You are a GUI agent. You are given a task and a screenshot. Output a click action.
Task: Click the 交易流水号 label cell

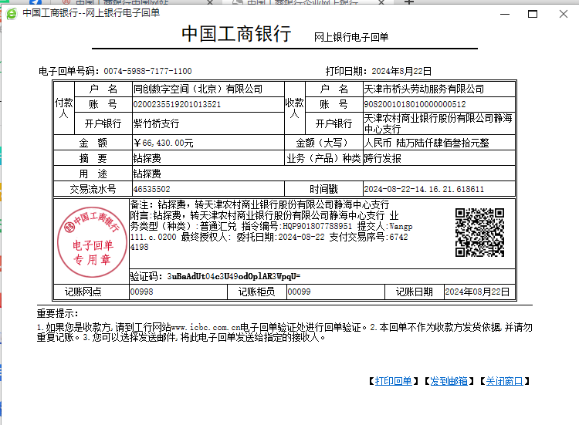point(93,189)
